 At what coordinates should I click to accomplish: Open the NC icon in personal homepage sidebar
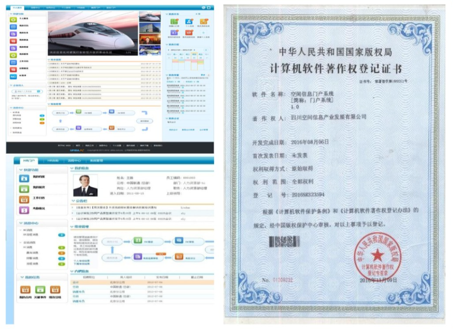click(x=13, y=77)
